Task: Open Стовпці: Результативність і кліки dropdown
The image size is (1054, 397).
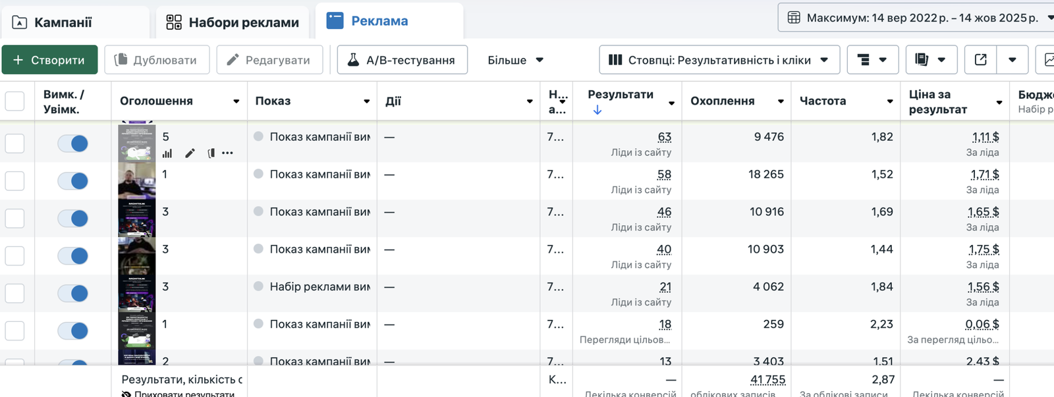Action: tap(719, 60)
